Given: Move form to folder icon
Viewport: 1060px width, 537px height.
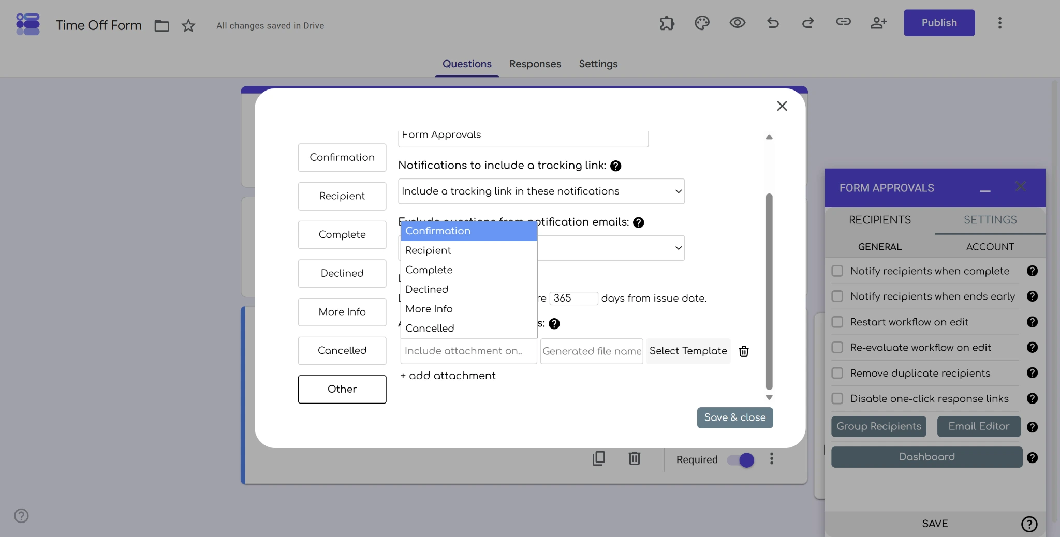Looking at the screenshot, I should click(x=162, y=25).
